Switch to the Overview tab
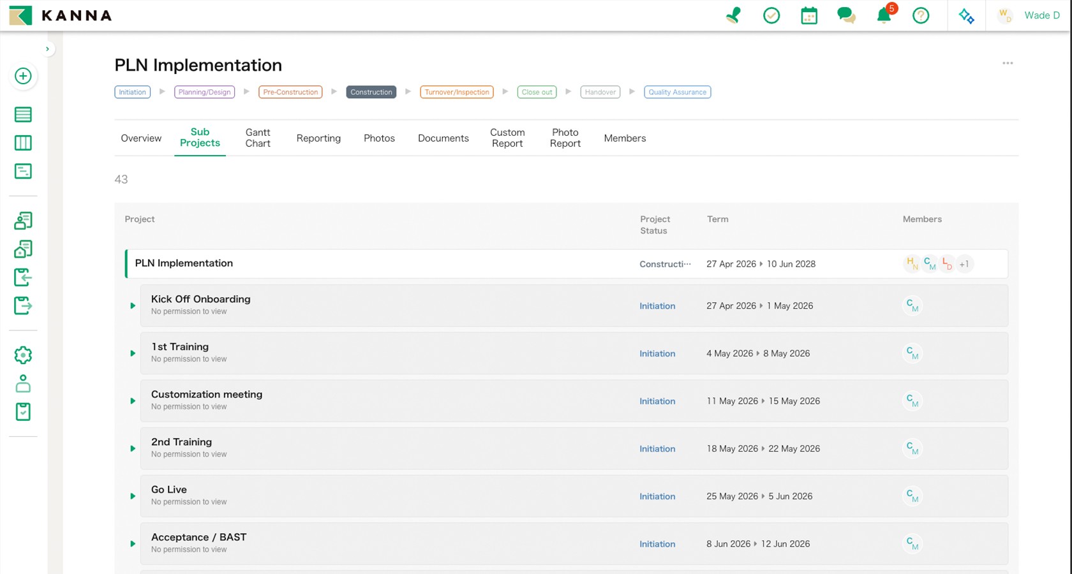Image resolution: width=1072 pixels, height=574 pixels. 141,138
